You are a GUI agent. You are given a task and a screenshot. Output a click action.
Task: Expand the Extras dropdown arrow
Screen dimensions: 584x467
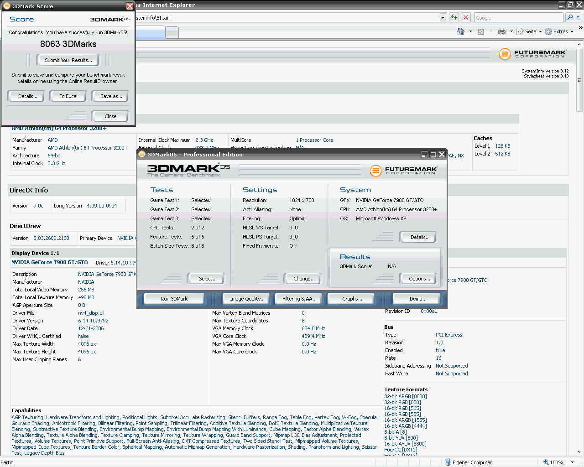(x=572, y=31)
